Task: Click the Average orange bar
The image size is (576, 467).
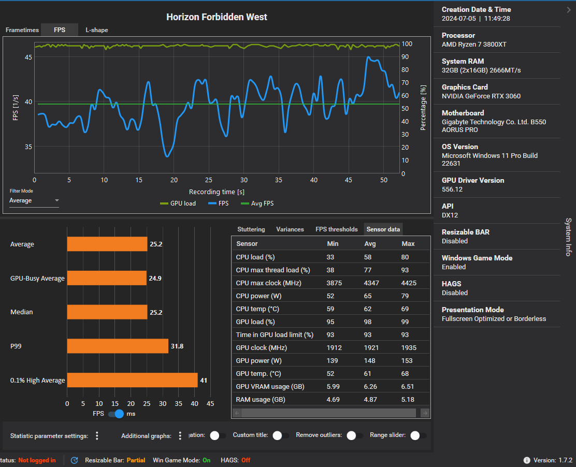Action: pyautogui.click(x=107, y=244)
